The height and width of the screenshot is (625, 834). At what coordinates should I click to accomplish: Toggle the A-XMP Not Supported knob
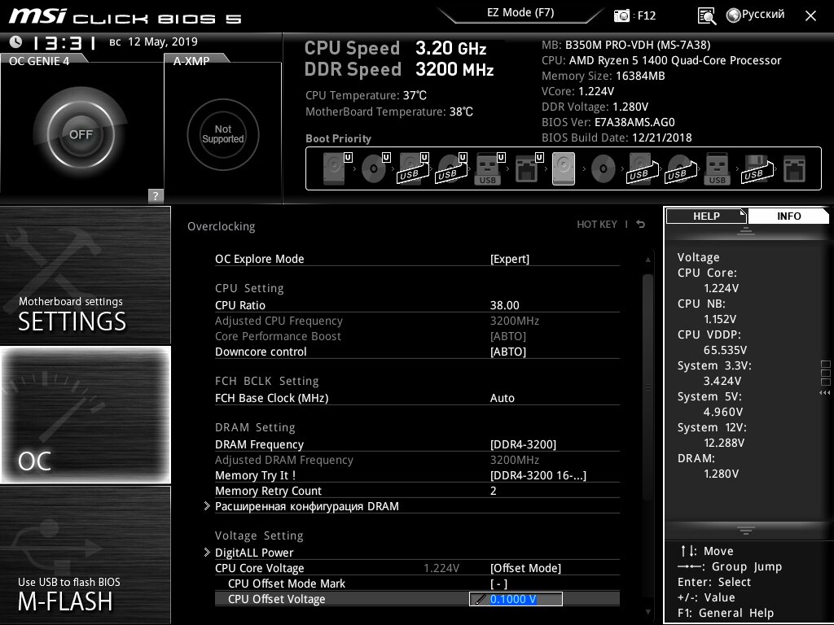(x=223, y=134)
